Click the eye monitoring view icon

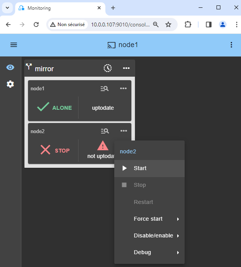click(x=10, y=67)
